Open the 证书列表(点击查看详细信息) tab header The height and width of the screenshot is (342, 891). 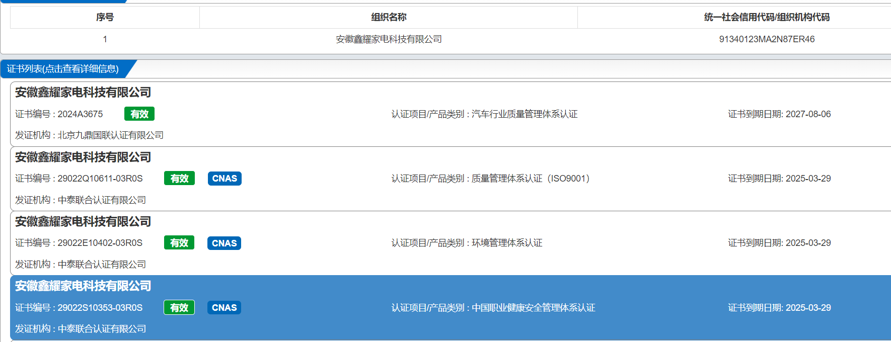coord(63,69)
